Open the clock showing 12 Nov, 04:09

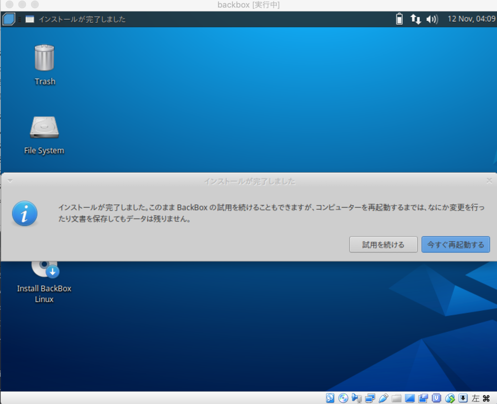point(471,19)
